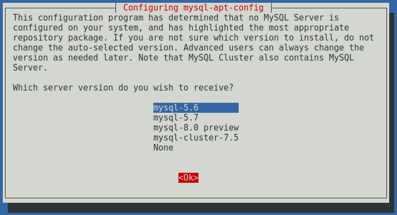
Task: Click the Configuring mysql-apt-config title
Action: pyautogui.click(x=193, y=8)
